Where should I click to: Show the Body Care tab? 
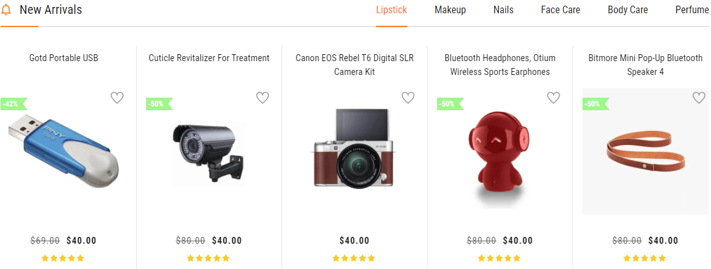(x=628, y=10)
